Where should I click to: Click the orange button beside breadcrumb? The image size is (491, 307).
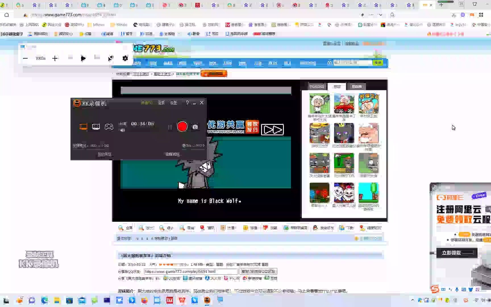(214, 74)
